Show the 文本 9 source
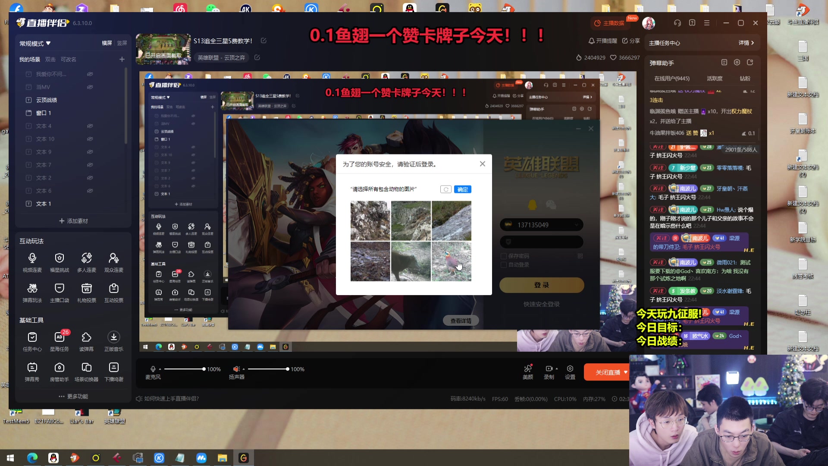 coord(90,152)
